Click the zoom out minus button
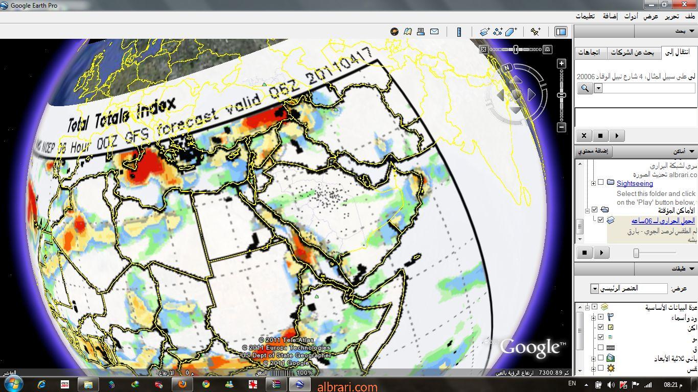 [562, 127]
